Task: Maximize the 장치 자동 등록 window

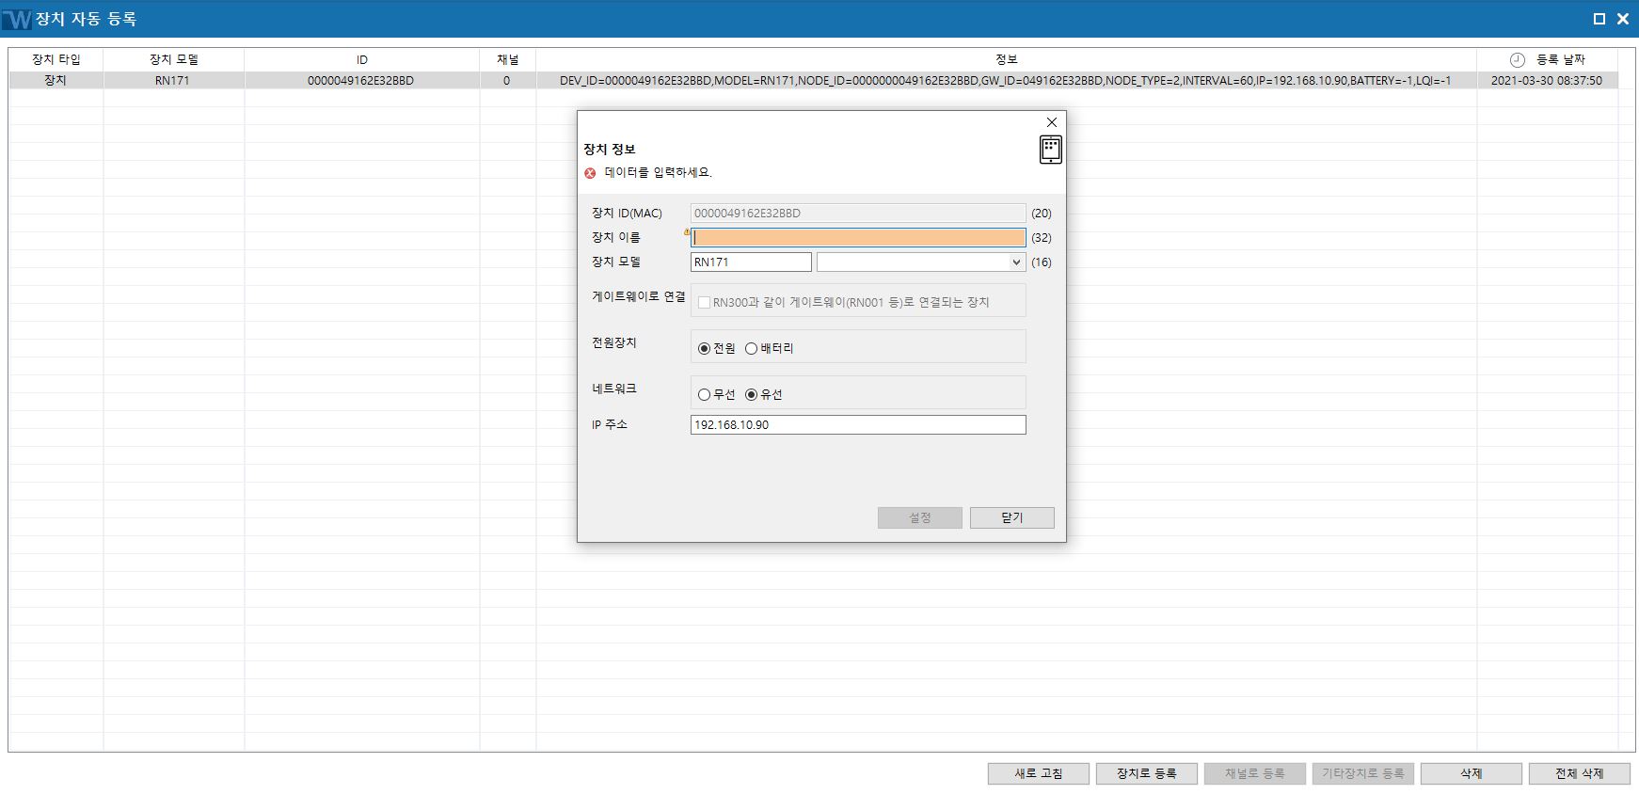Action: (1599, 19)
